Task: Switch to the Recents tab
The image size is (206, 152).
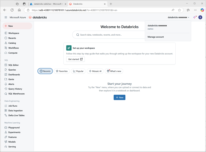Action: [45, 71]
